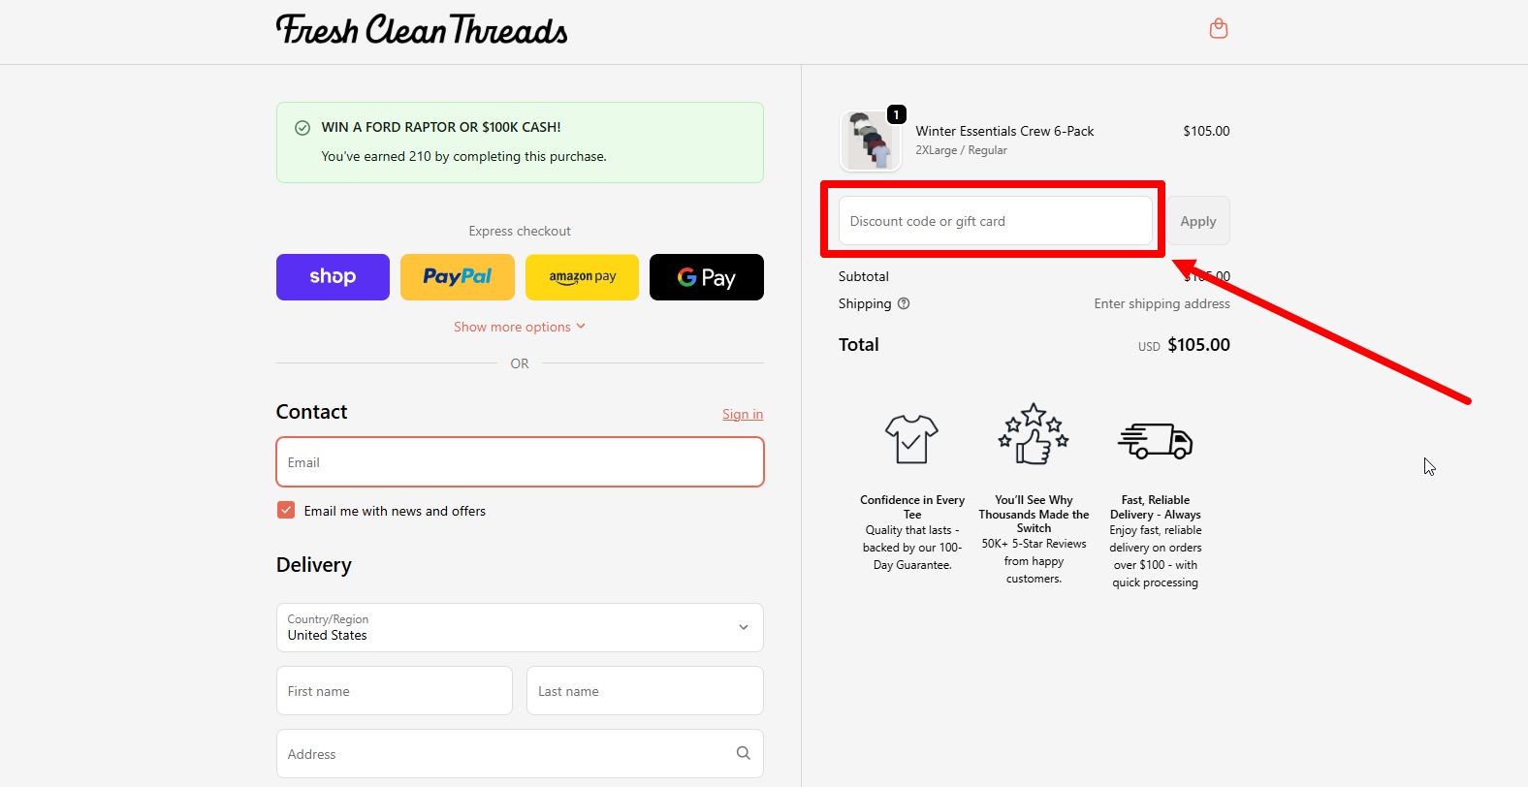The image size is (1528, 787).
Task: Click the Winter Essentials Crew product thumbnail
Action: [x=870, y=138]
